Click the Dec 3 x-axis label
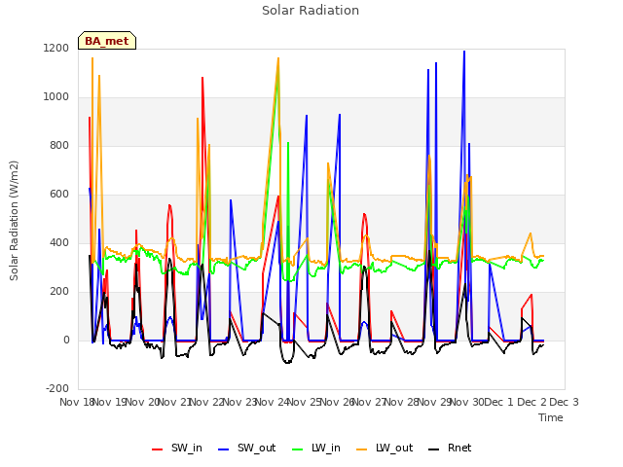623x467 pixels. (564, 402)
